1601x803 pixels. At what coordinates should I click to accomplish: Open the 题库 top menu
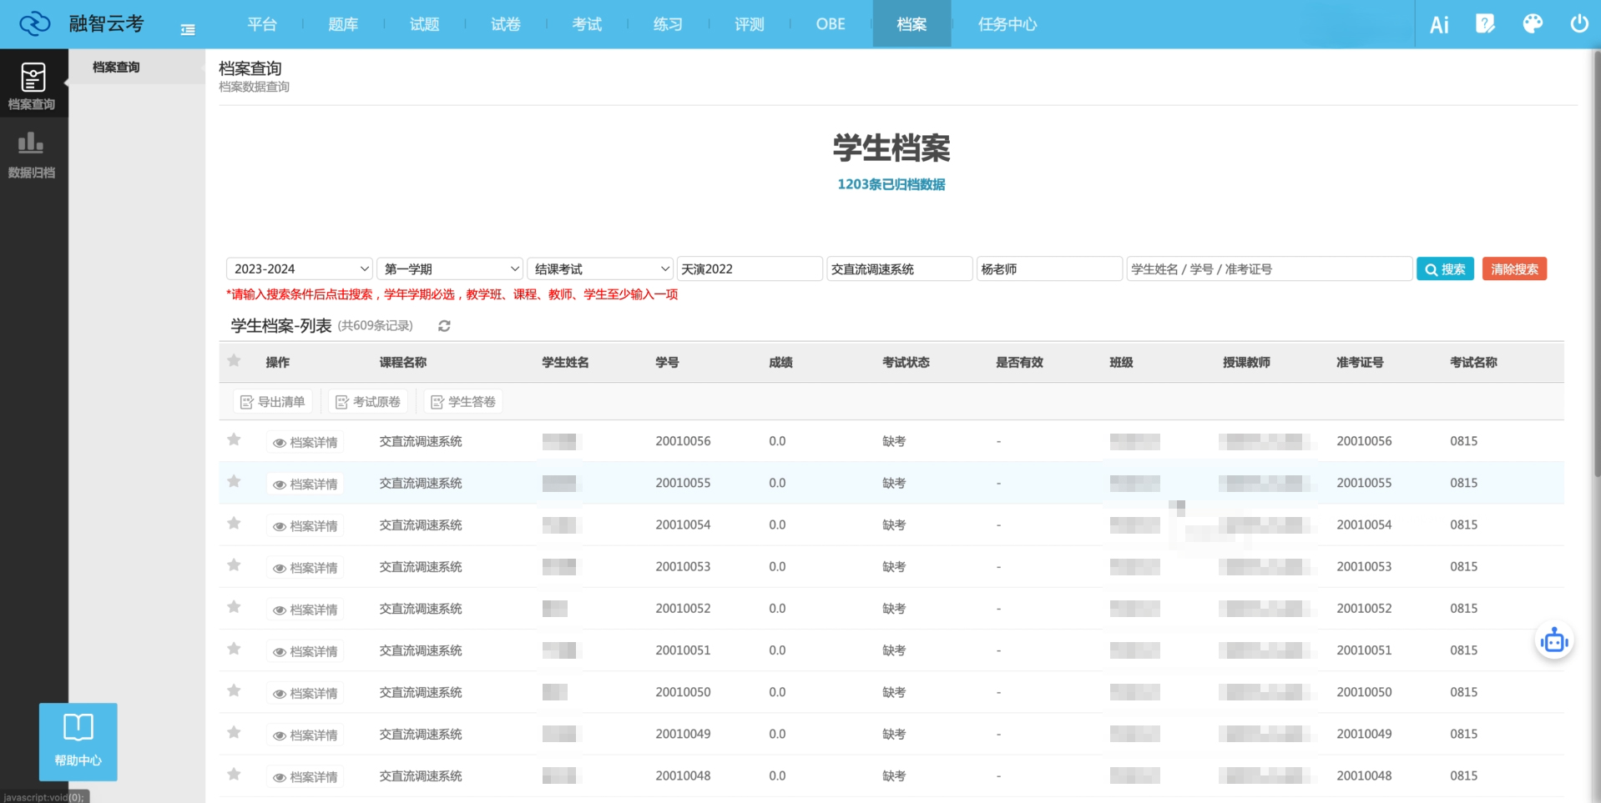(x=343, y=24)
